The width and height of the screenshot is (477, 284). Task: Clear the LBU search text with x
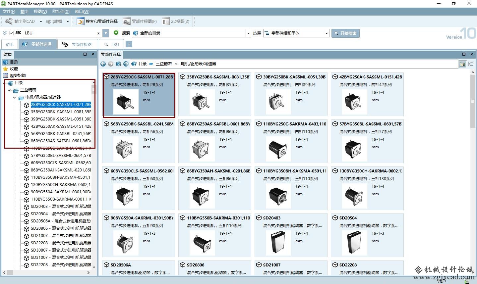[98, 33]
